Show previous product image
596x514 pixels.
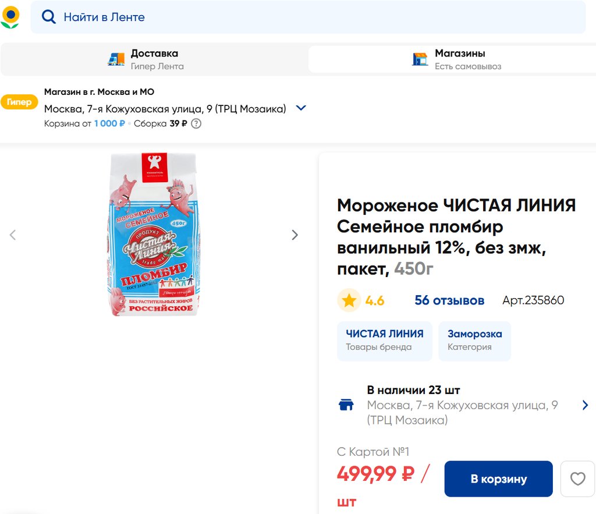[x=13, y=235]
